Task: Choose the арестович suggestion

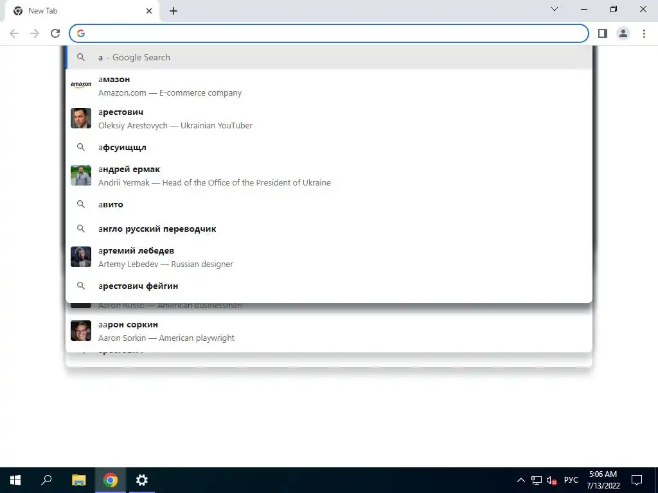Action: point(329,119)
